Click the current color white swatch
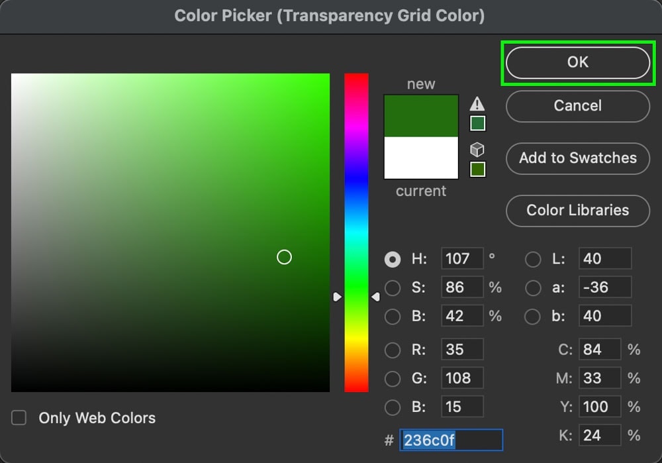The height and width of the screenshot is (463, 662). tap(421, 158)
